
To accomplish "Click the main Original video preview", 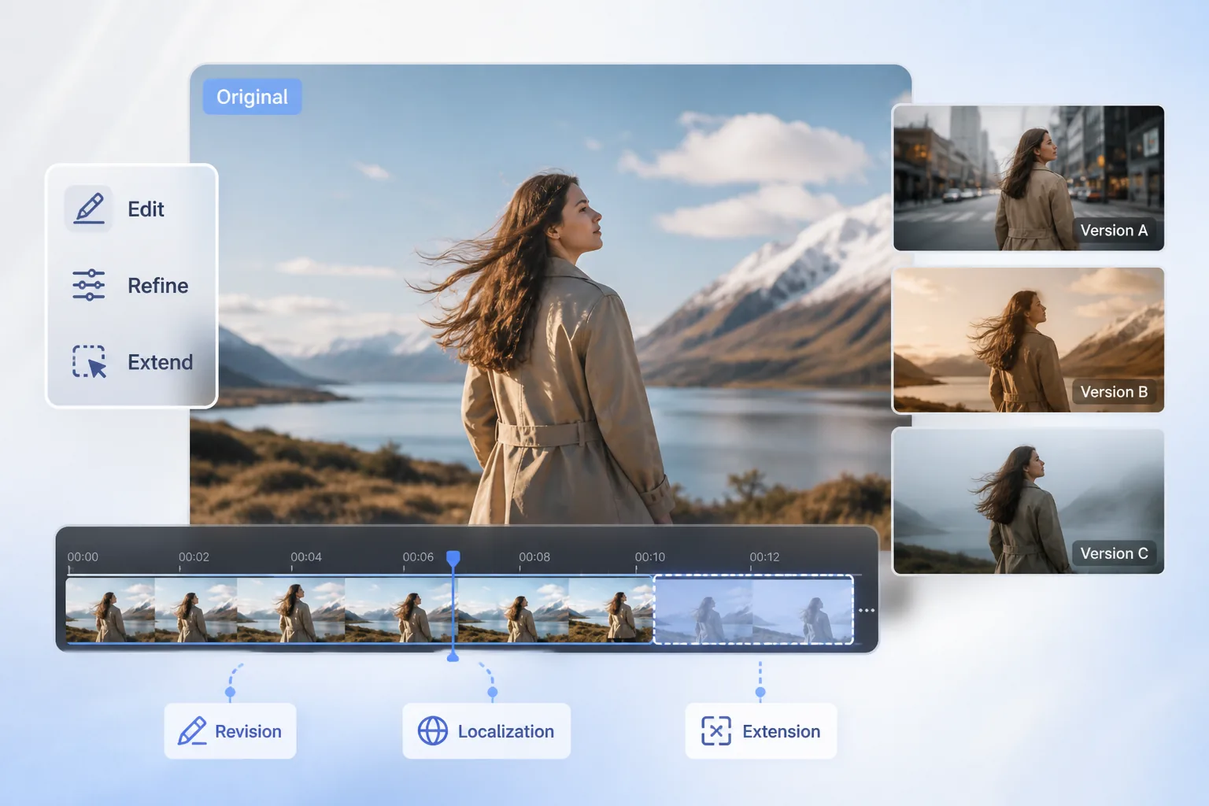I will coord(550,294).
